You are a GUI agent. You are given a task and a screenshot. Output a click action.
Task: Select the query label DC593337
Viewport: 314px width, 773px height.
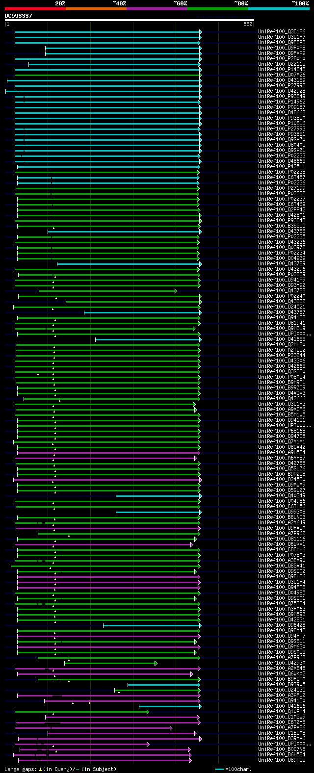[x=18, y=16]
